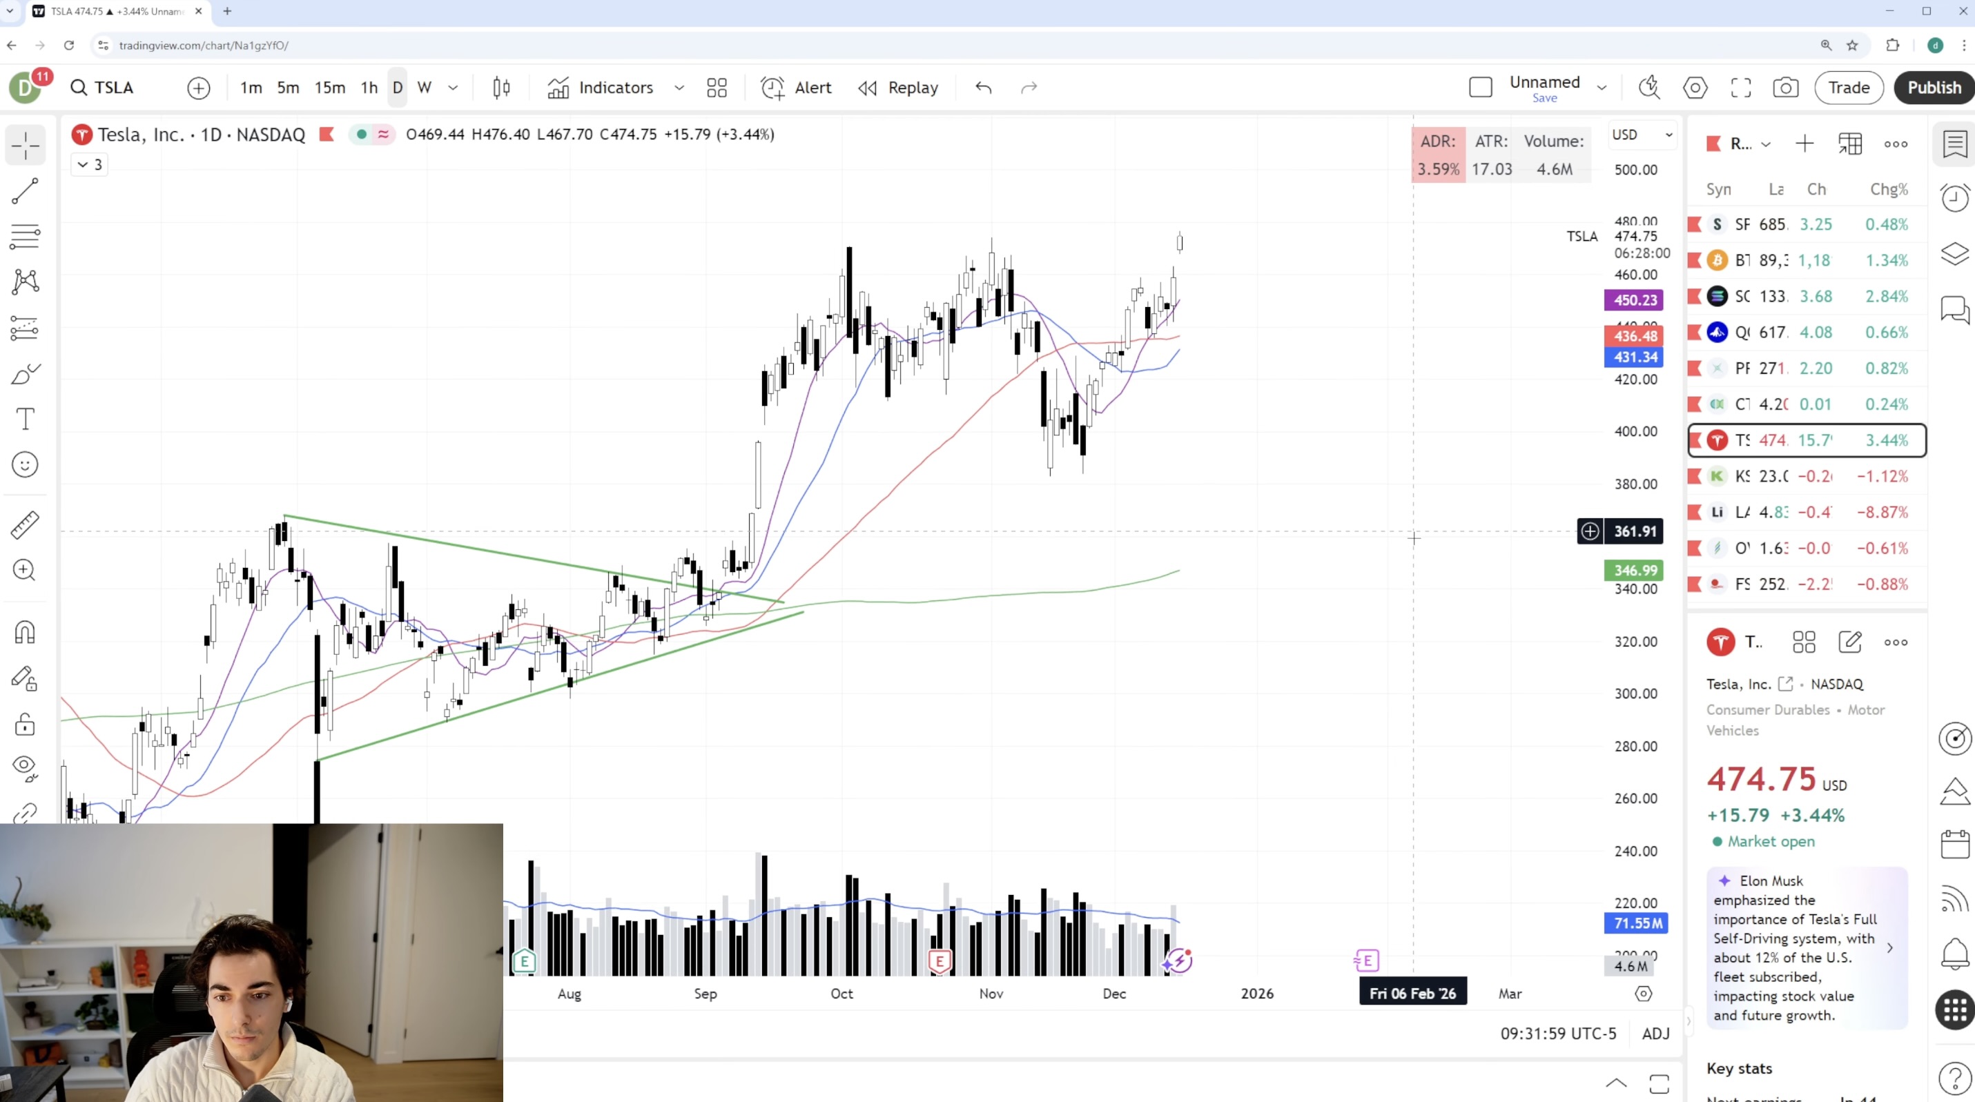Image resolution: width=1975 pixels, height=1102 pixels.
Task: Toggle ADJ price adjustment
Action: [1655, 1033]
